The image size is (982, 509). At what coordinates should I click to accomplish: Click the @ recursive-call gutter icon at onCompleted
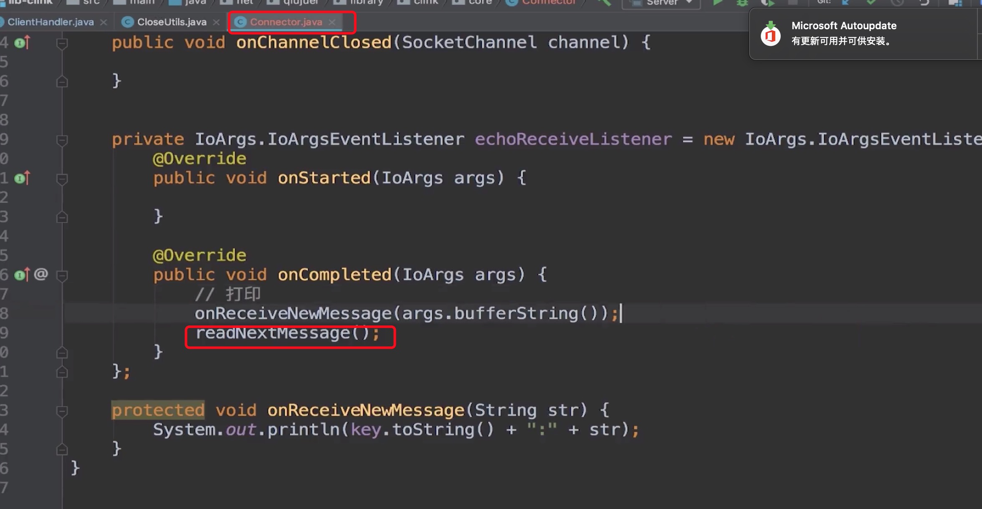pyautogui.click(x=40, y=274)
